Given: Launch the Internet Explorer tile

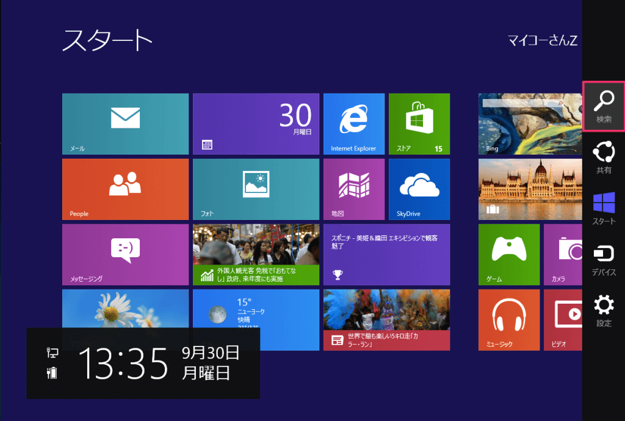Looking at the screenshot, I should pyautogui.click(x=354, y=123).
